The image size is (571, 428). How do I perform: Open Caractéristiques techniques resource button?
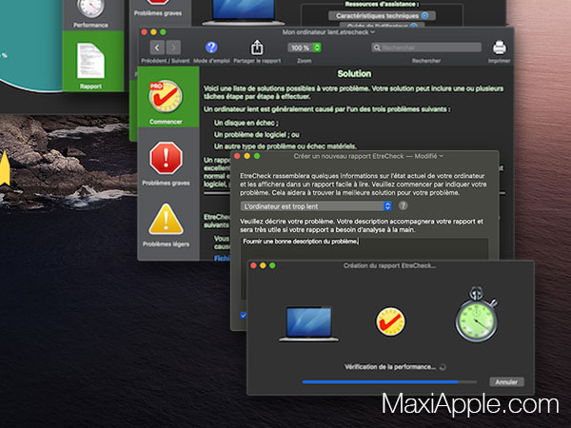coord(382,15)
